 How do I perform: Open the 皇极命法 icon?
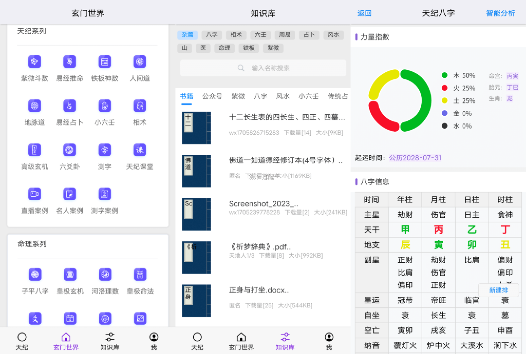coord(140,274)
